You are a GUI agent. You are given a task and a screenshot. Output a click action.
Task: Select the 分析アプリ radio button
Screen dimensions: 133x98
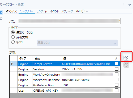[x=13, y=37]
